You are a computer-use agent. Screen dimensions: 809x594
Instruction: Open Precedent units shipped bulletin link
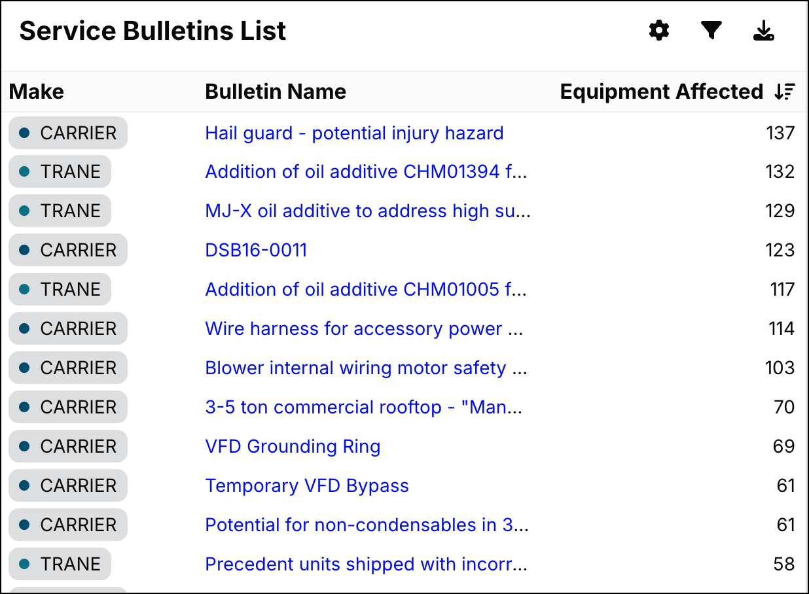coord(366,564)
